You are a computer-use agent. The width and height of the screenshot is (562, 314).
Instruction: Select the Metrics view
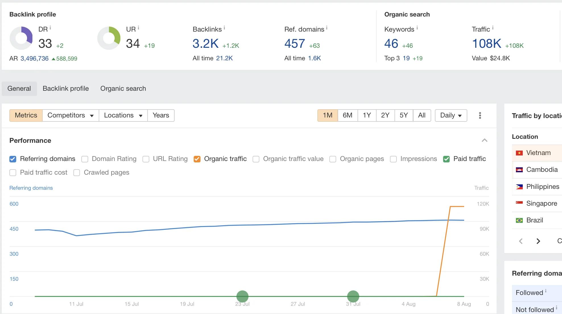click(26, 115)
